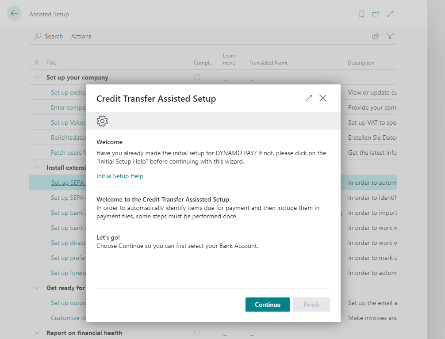Click the back arrow beside Assisted Setup
The height and width of the screenshot is (339, 445).
click(15, 14)
